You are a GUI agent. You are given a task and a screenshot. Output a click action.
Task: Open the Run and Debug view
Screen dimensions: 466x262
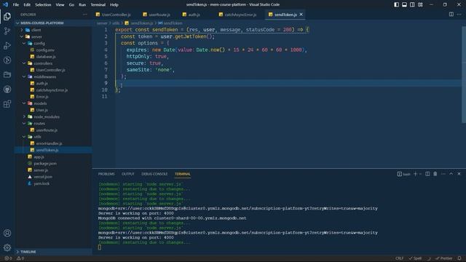click(x=7, y=45)
